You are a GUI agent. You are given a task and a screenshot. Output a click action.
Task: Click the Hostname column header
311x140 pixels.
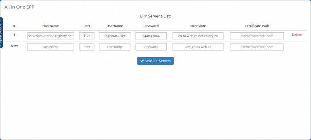(x=51, y=26)
